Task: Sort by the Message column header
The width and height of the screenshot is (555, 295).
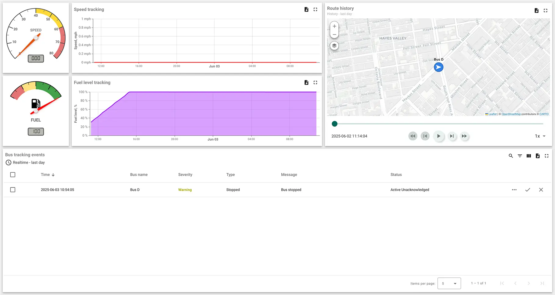Action: click(x=289, y=175)
